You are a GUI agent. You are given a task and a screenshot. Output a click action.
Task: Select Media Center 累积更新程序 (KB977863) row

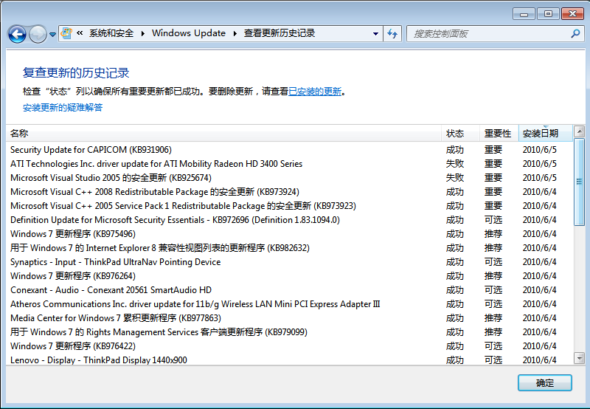tap(290, 318)
